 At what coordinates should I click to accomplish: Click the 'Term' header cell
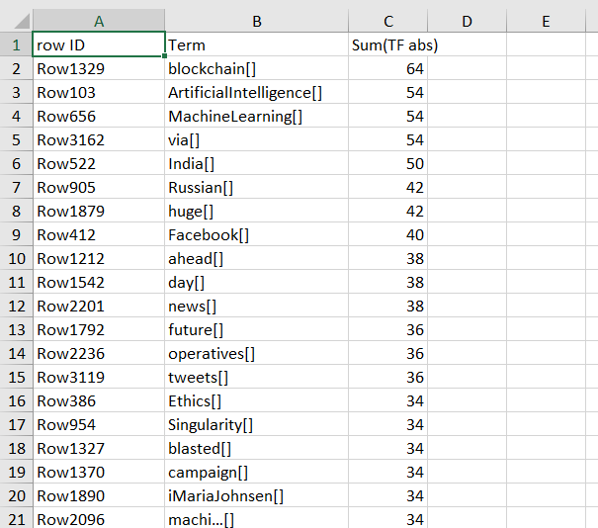tap(257, 45)
